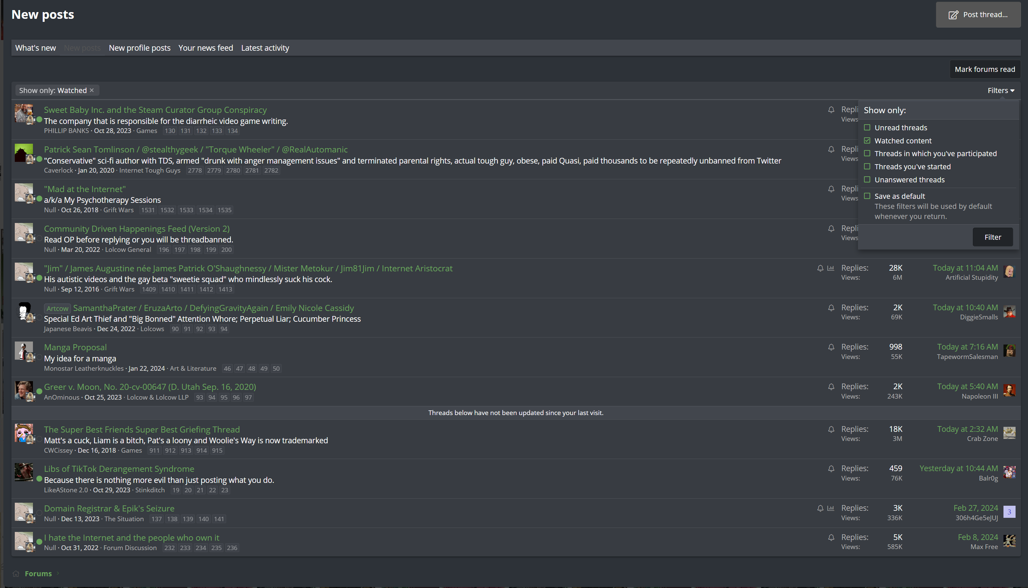1028x588 pixels.
Task: Enable Unread threads checkbox
Action: (x=867, y=128)
